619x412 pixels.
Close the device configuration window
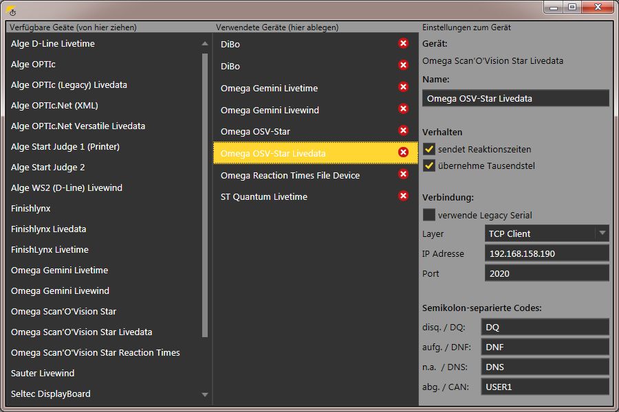[598, 8]
